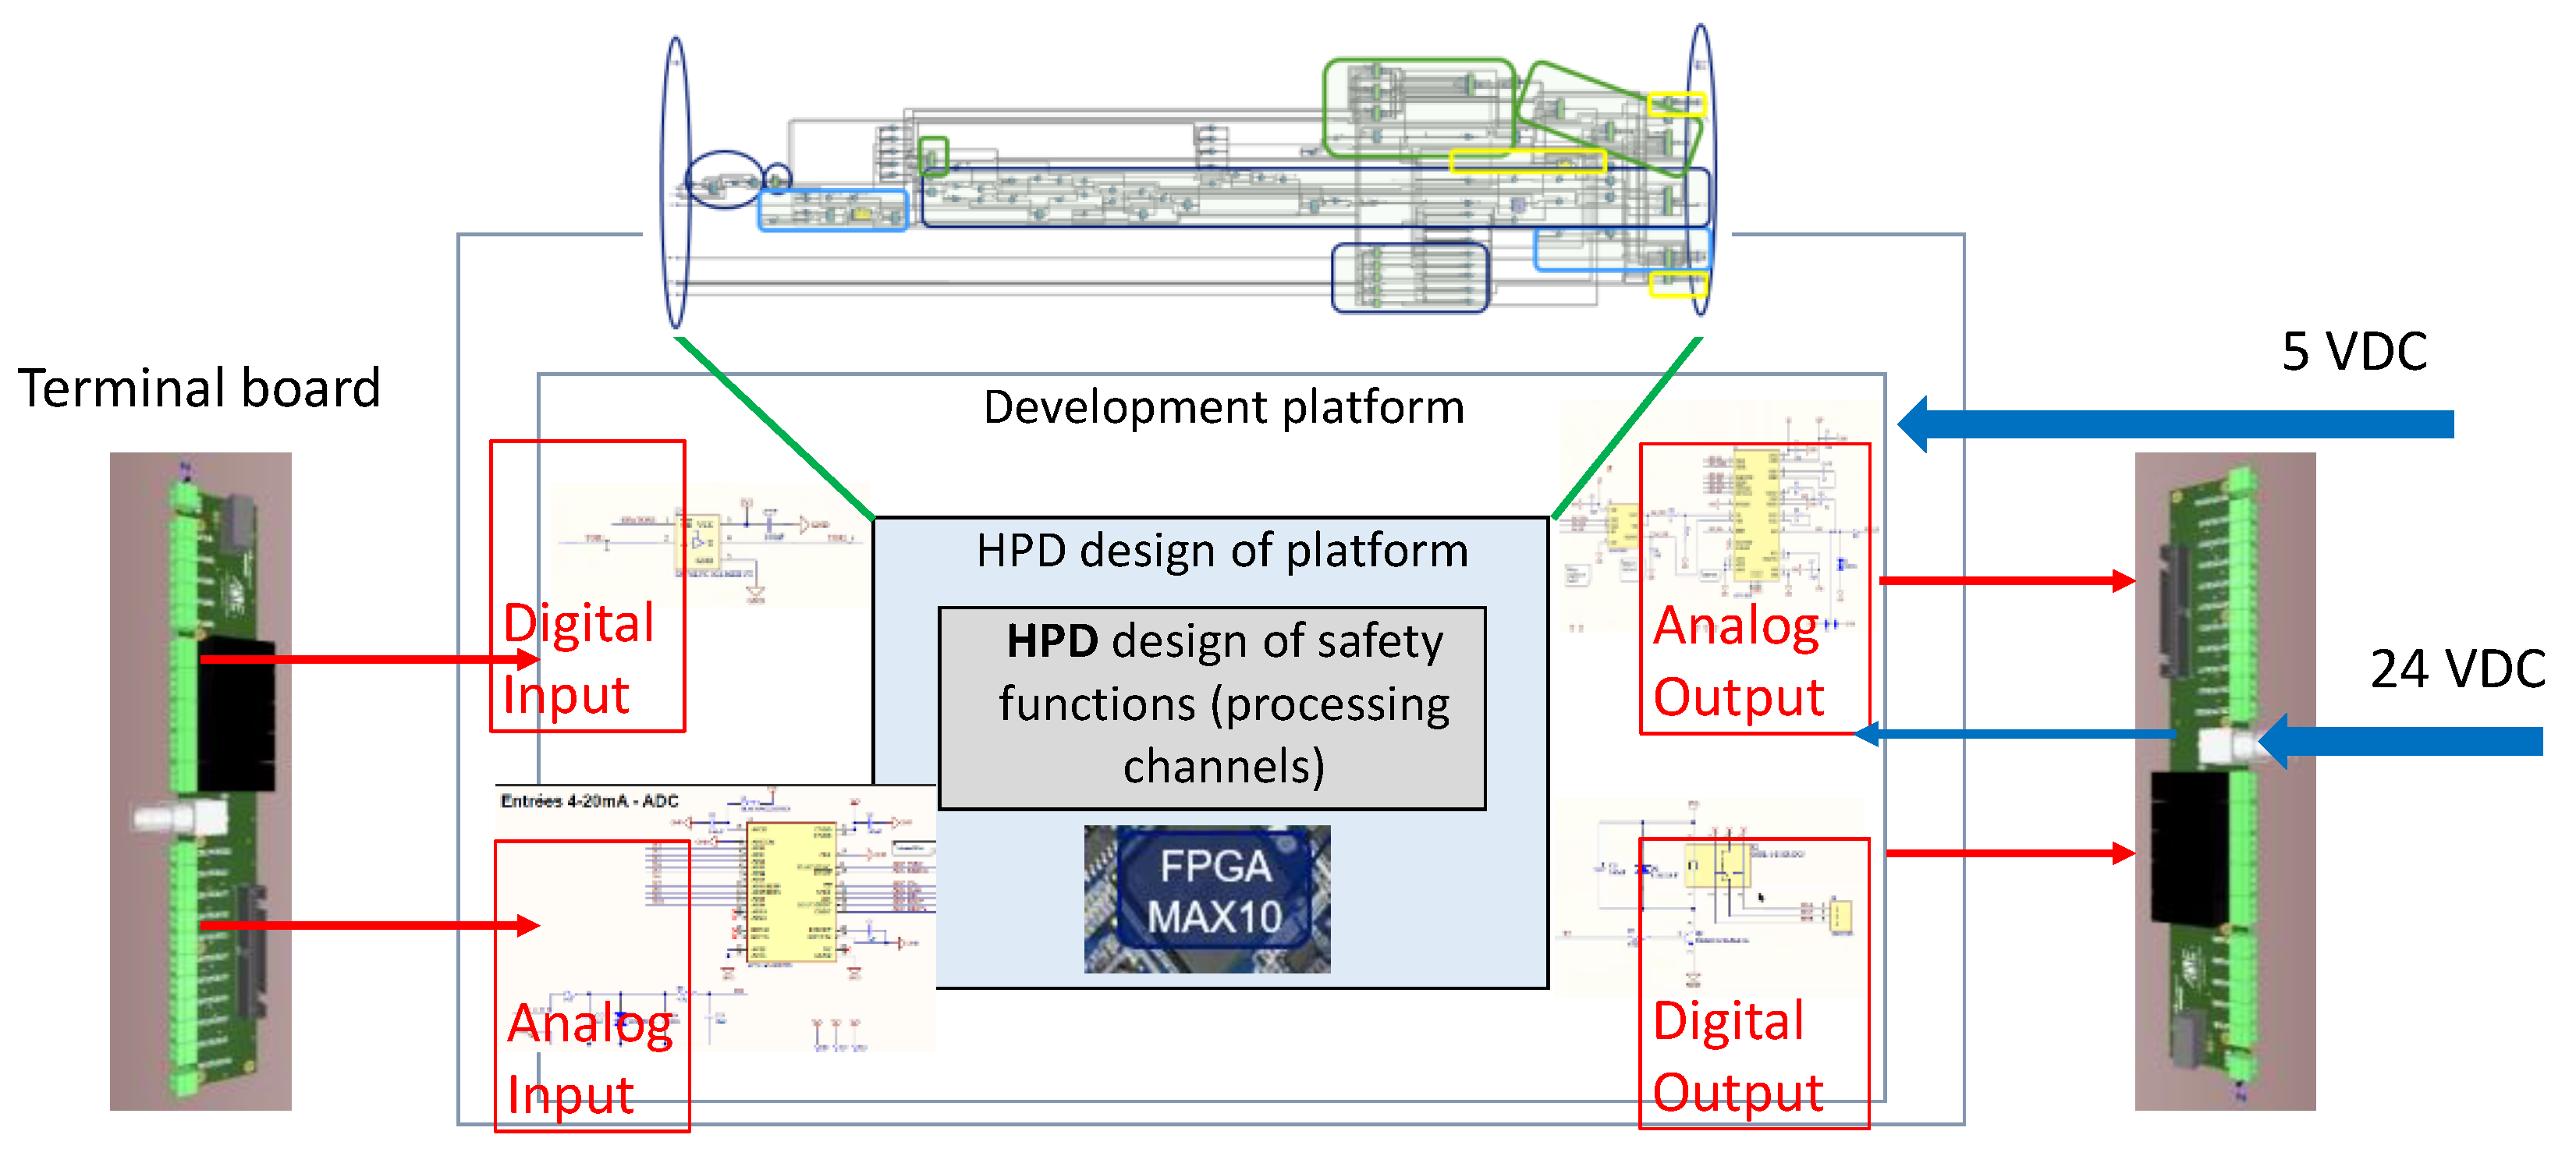The height and width of the screenshot is (1156, 2576).
Task: Click the thick 24 VDC blue arrow
Action: (2400, 741)
